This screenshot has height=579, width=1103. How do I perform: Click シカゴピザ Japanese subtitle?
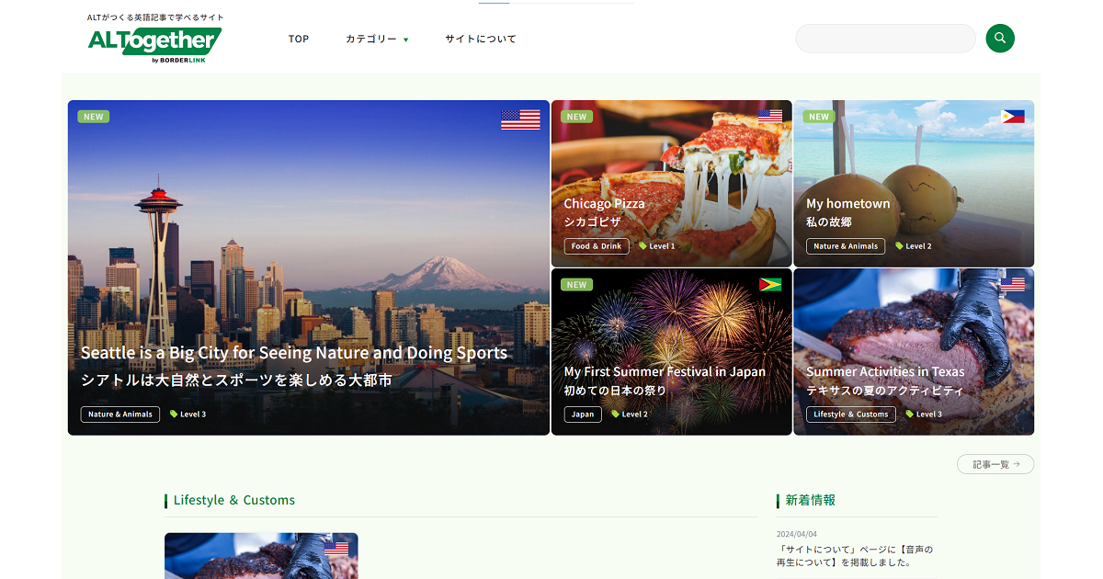(592, 221)
